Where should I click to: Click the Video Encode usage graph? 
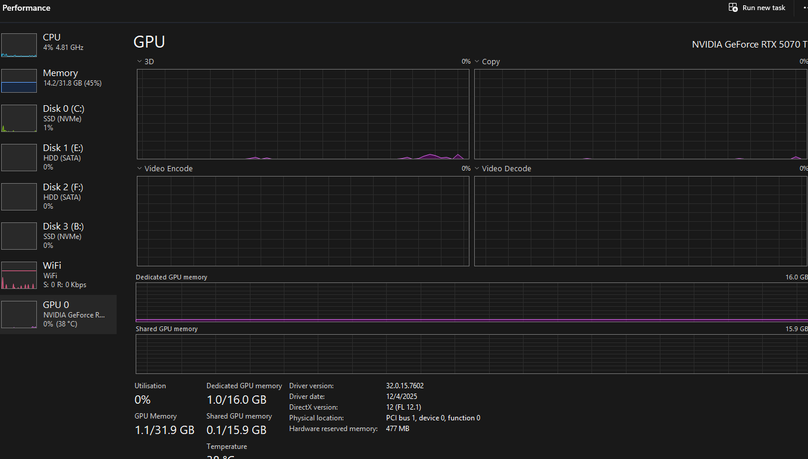tap(303, 221)
